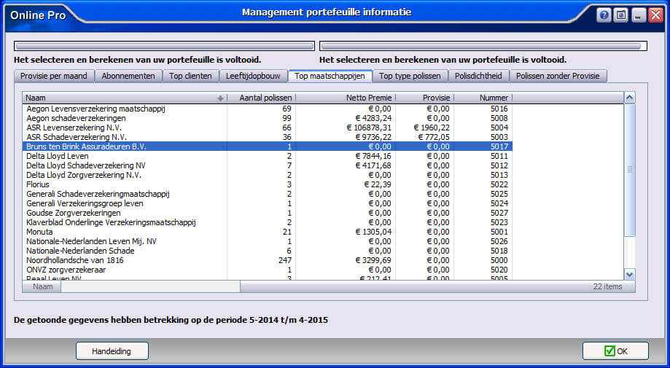The image size is (670, 368).
Task: Click the Naam filter label button
Action: pyautogui.click(x=43, y=286)
